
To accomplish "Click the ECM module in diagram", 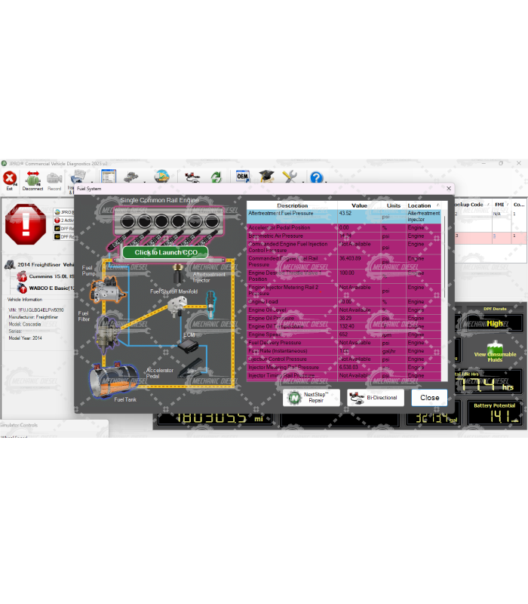I will pyautogui.click(x=187, y=344).
